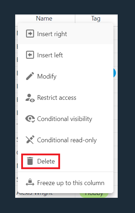
Task: Select Insert right menu entry
Action: pos(65,34)
